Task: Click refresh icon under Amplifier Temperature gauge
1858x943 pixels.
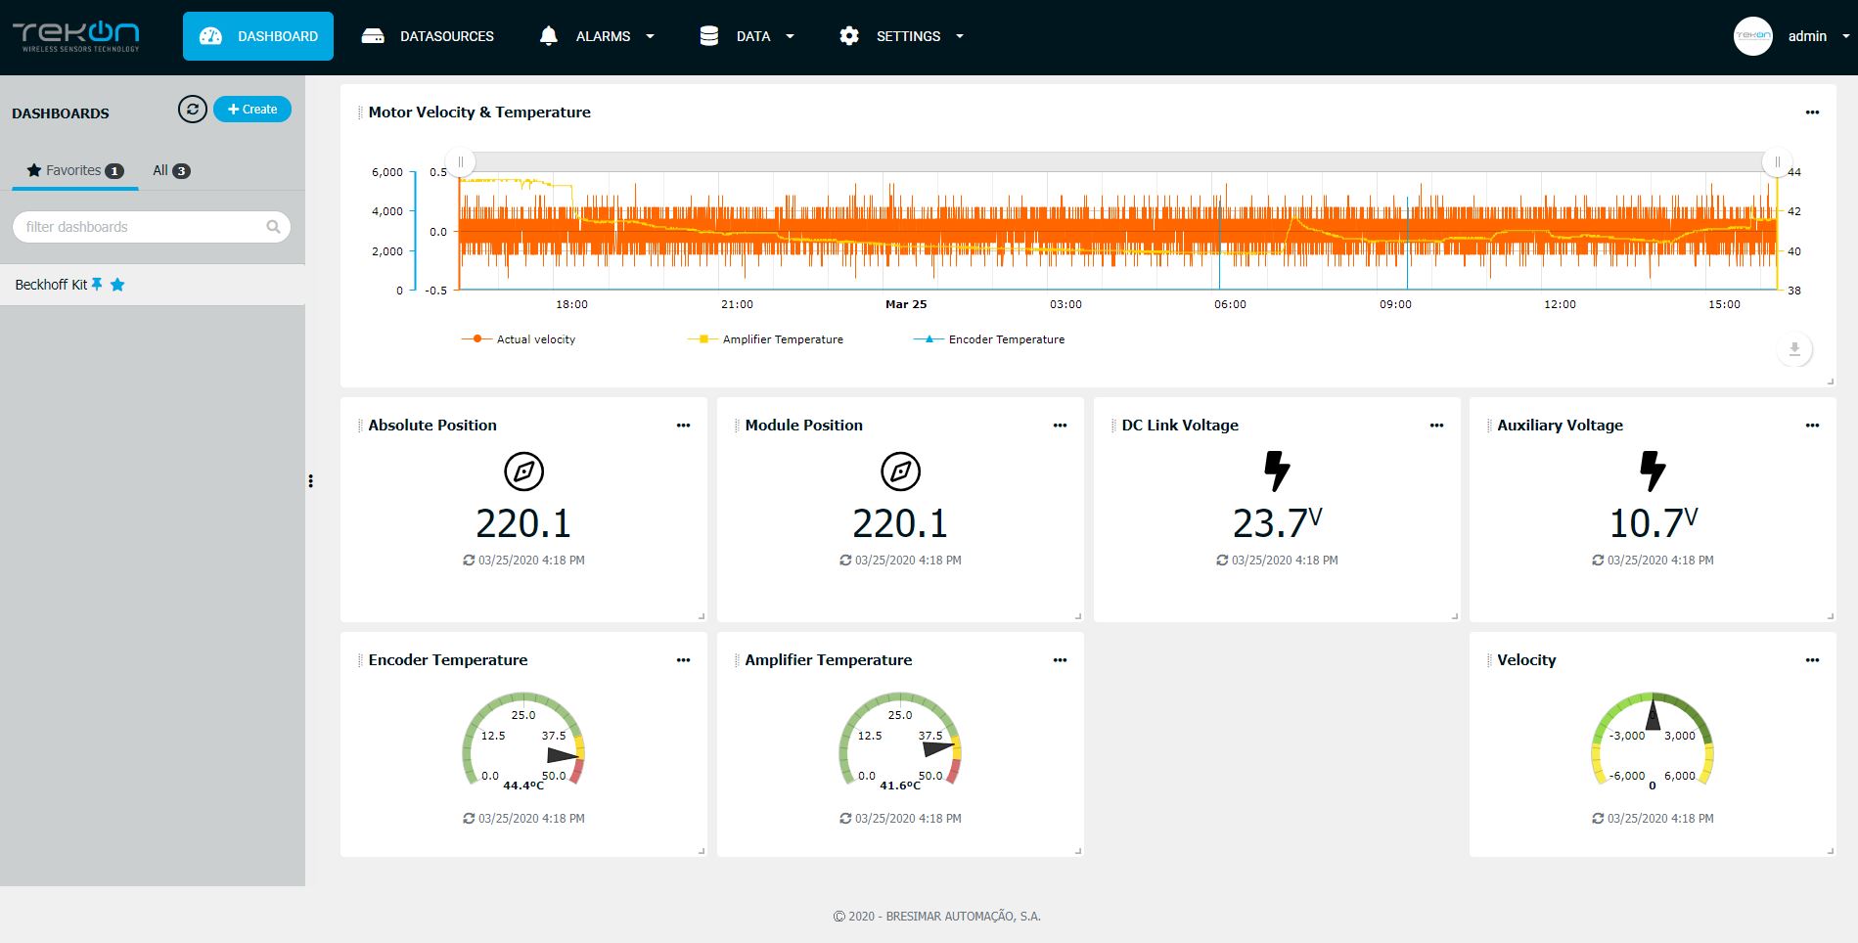Action: tap(845, 819)
